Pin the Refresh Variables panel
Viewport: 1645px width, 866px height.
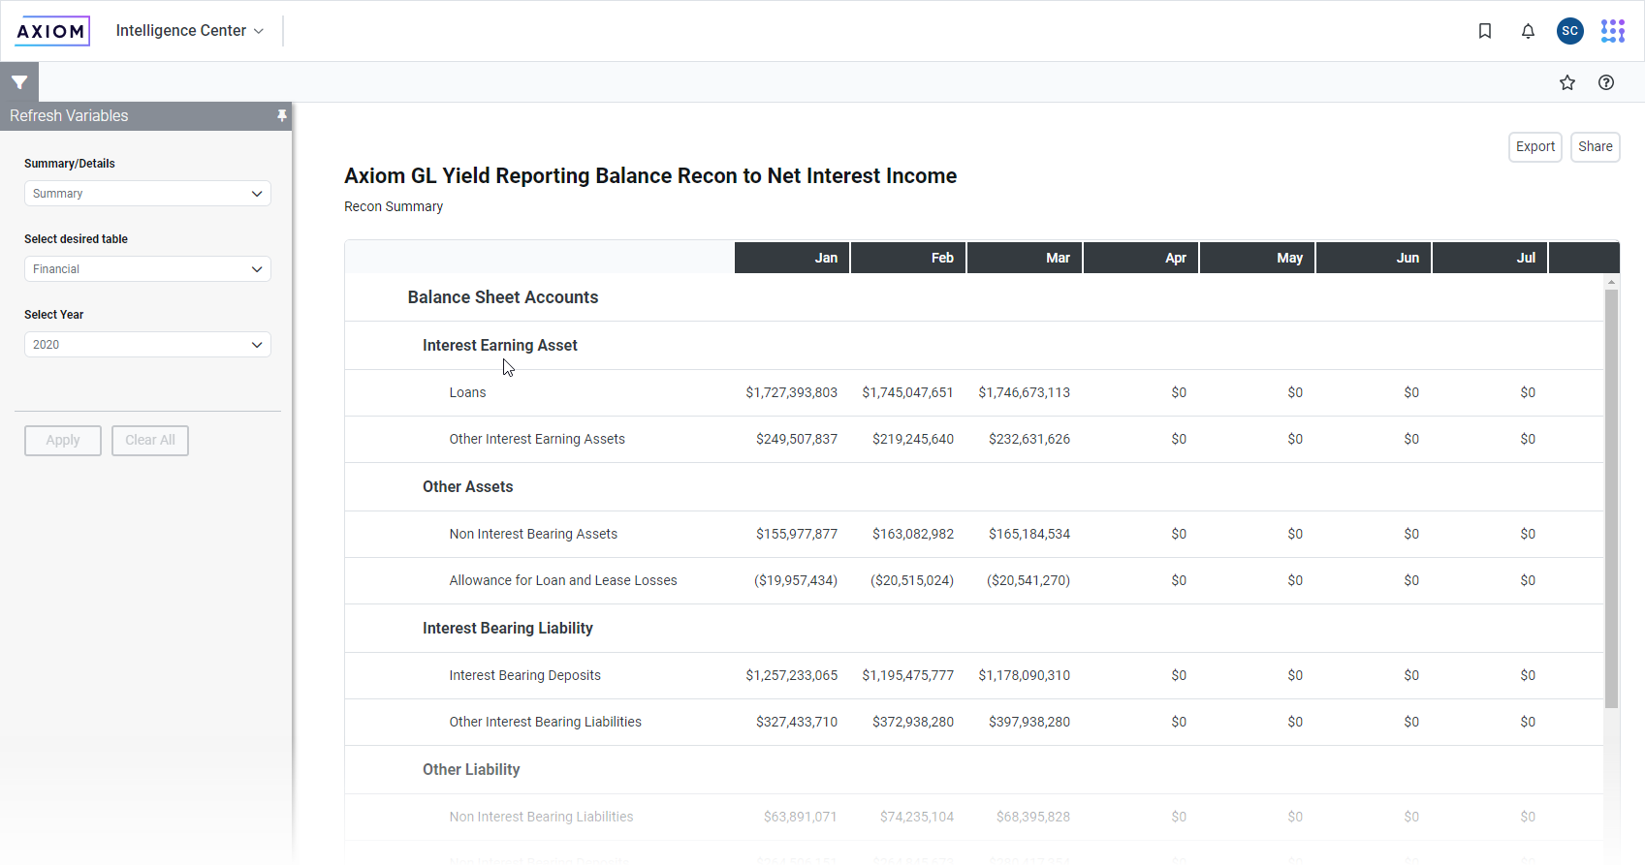click(282, 115)
